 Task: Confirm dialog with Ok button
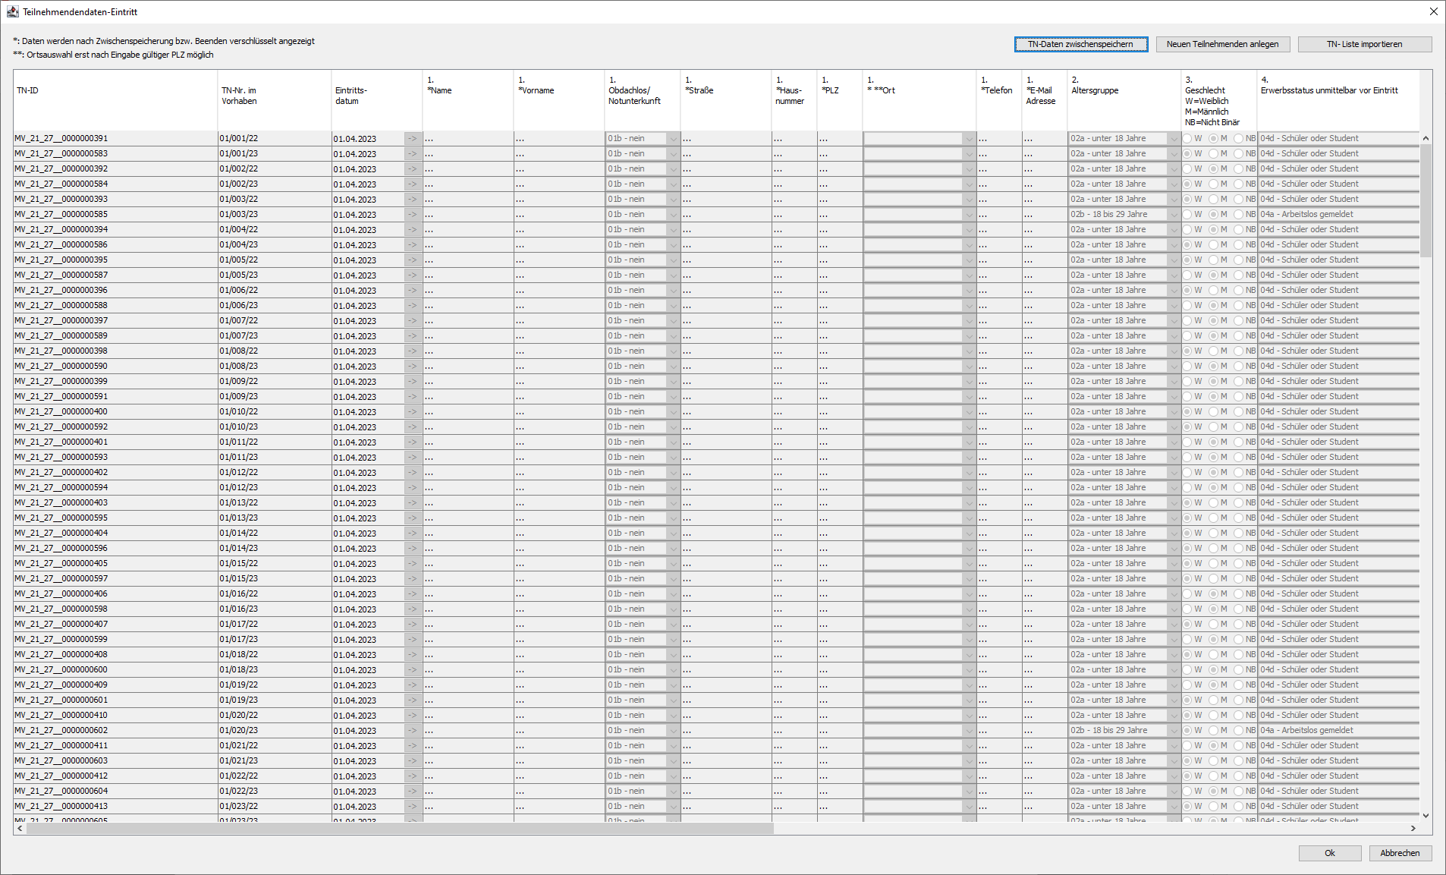(x=1329, y=853)
